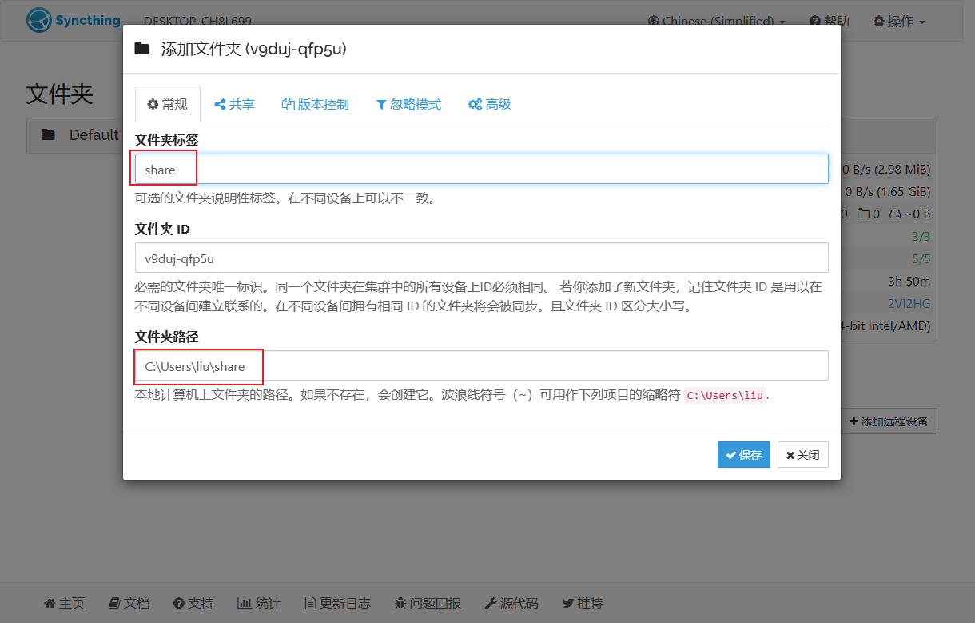
Task: Close the dialog with 关闭 button
Action: 803,455
